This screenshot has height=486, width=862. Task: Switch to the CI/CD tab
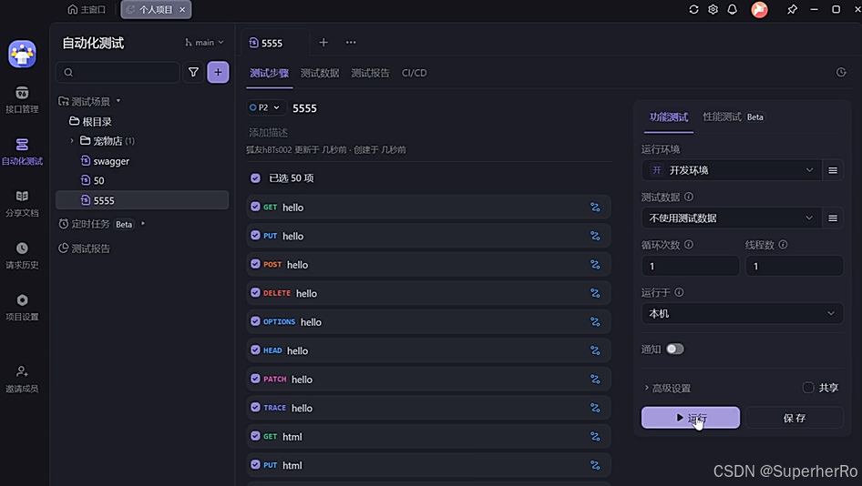pos(415,73)
